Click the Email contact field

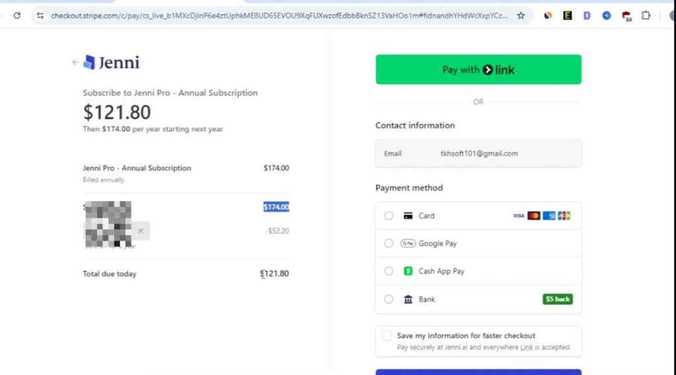[478, 154]
